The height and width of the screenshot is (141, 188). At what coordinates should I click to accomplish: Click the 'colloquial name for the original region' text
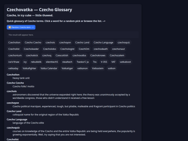pyautogui.click(x=46, y=115)
